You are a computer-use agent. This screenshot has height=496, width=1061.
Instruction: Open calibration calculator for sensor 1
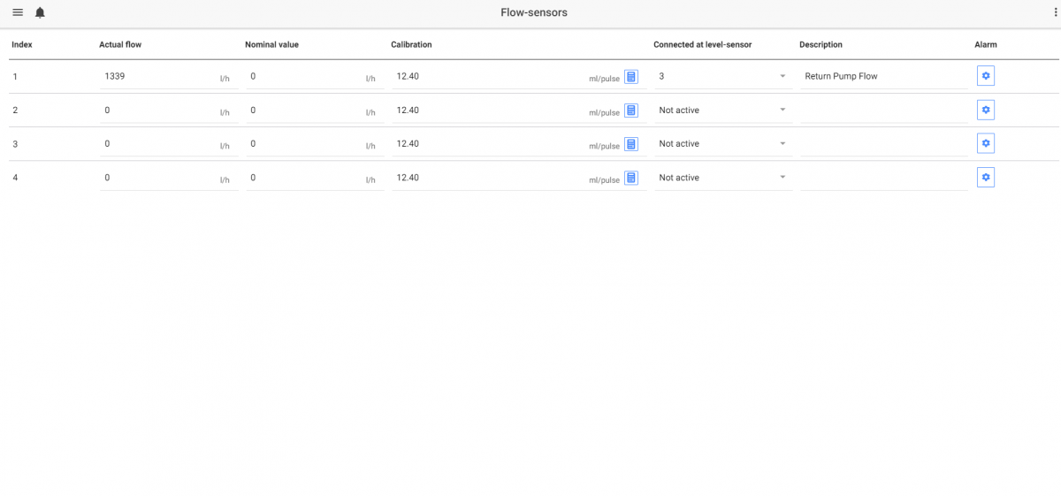(x=631, y=77)
